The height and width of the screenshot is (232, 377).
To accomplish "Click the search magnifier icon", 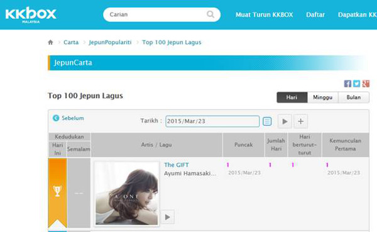I will [x=210, y=14].
